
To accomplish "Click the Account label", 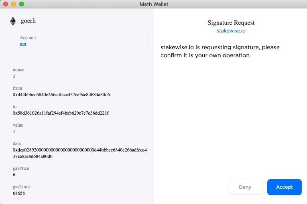I will 28,38.
